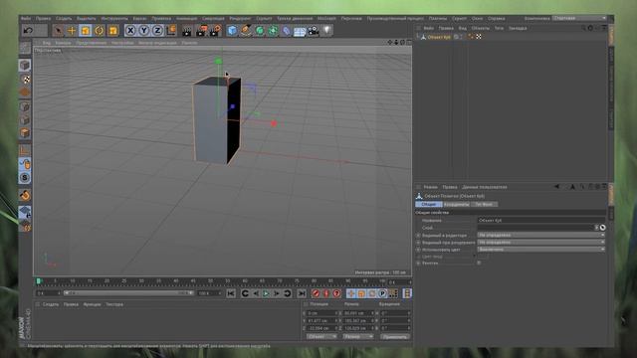The height and width of the screenshot is (358, 637).
Task: Switch to Model mode in left palette
Action: click(x=25, y=65)
